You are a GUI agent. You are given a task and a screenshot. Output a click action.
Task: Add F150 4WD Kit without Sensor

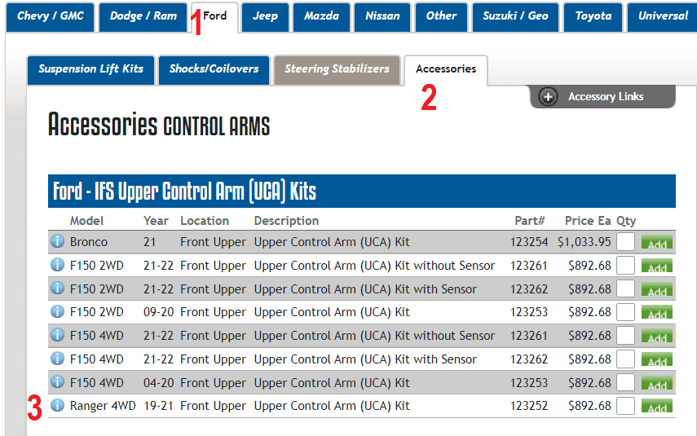coord(656,337)
